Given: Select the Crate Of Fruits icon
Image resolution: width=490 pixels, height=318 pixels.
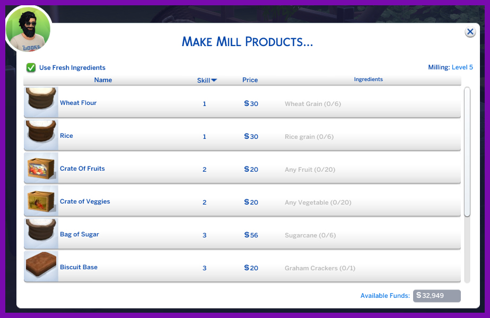Looking at the screenshot, I should pos(41,167).
